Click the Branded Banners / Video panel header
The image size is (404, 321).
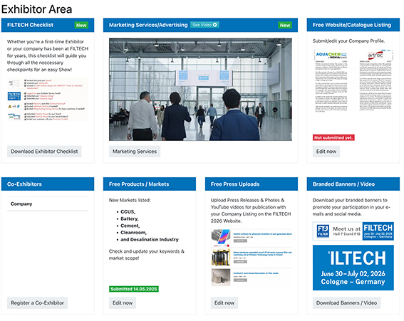(x=353, y=184)
